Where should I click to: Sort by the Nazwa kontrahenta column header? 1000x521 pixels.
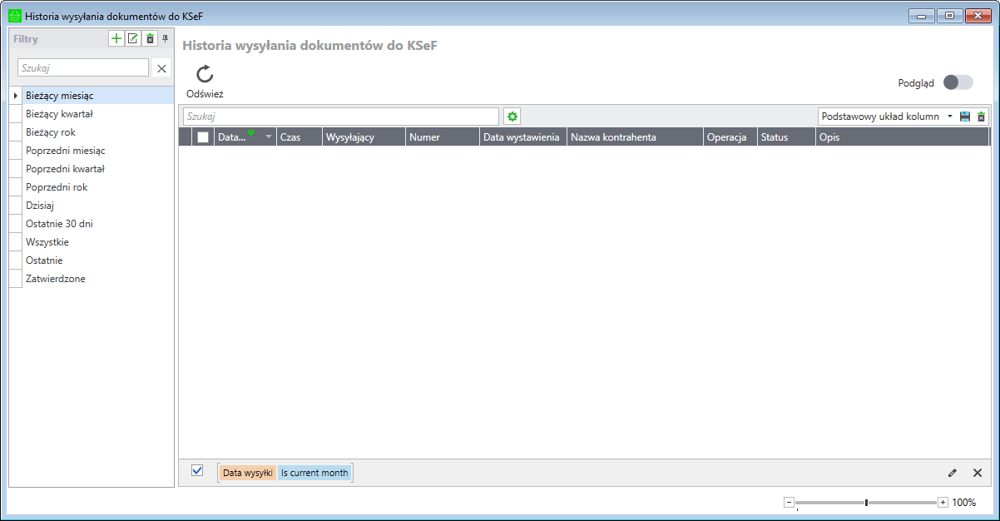point(613,137)
